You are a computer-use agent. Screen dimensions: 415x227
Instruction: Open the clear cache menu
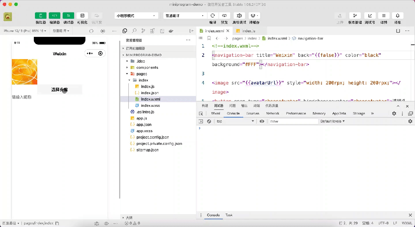[254, 16]
